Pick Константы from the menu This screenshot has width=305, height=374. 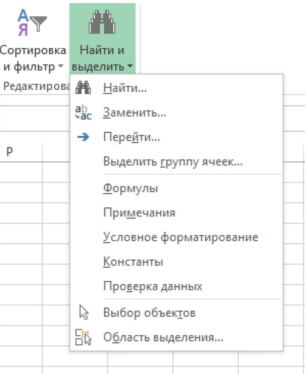[176, 262]
